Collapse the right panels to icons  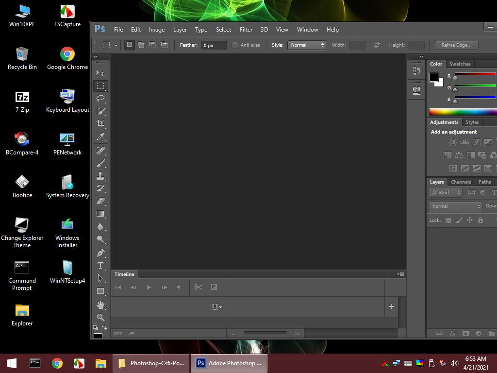tap(422, 56)
